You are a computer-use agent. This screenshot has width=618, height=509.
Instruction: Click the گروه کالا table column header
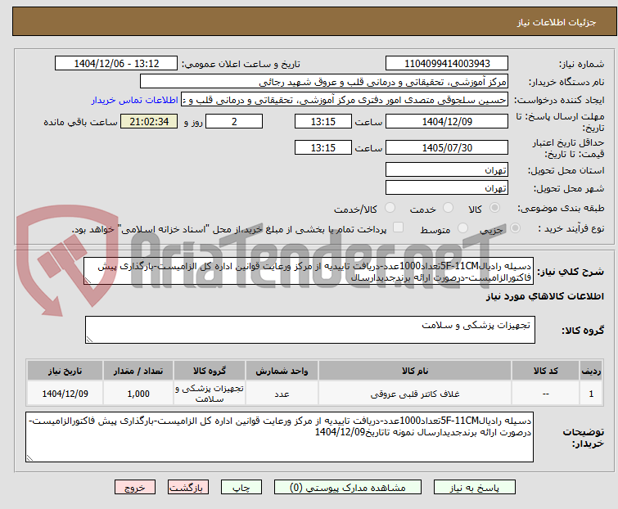210,371
